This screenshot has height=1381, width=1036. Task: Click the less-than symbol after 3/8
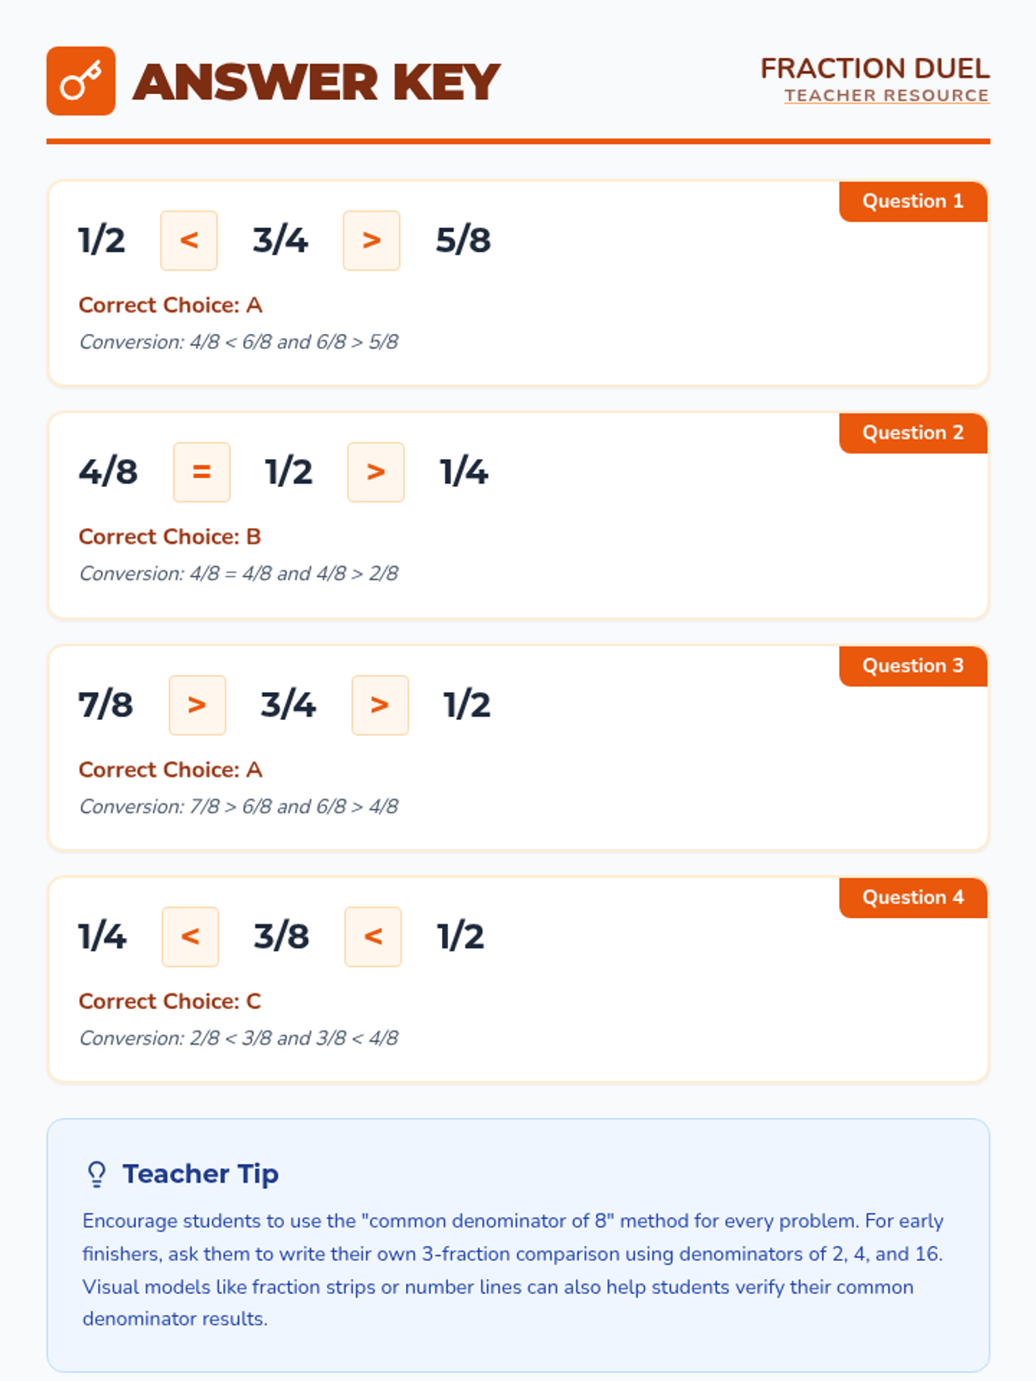click(x=373, y=936)
